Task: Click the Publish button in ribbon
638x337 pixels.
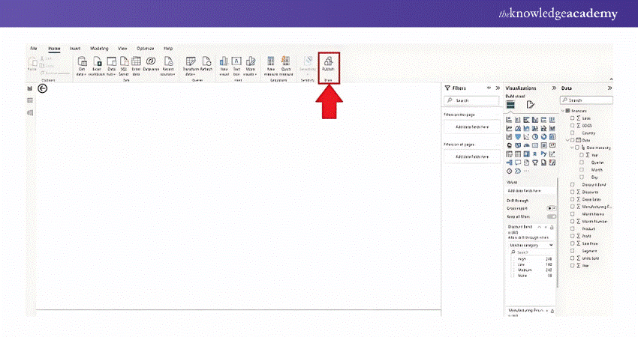Action: tap(330, 64)
